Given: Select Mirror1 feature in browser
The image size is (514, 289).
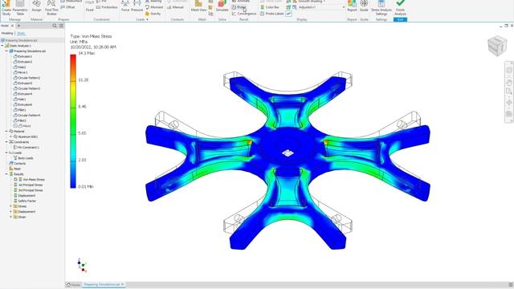Looking at the screenshot, I should (20, 72).
